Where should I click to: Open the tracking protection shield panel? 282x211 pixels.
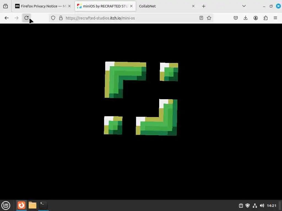point(53,18)
